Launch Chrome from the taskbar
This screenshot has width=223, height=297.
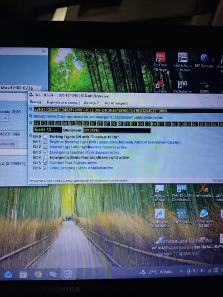coord(38,274)
